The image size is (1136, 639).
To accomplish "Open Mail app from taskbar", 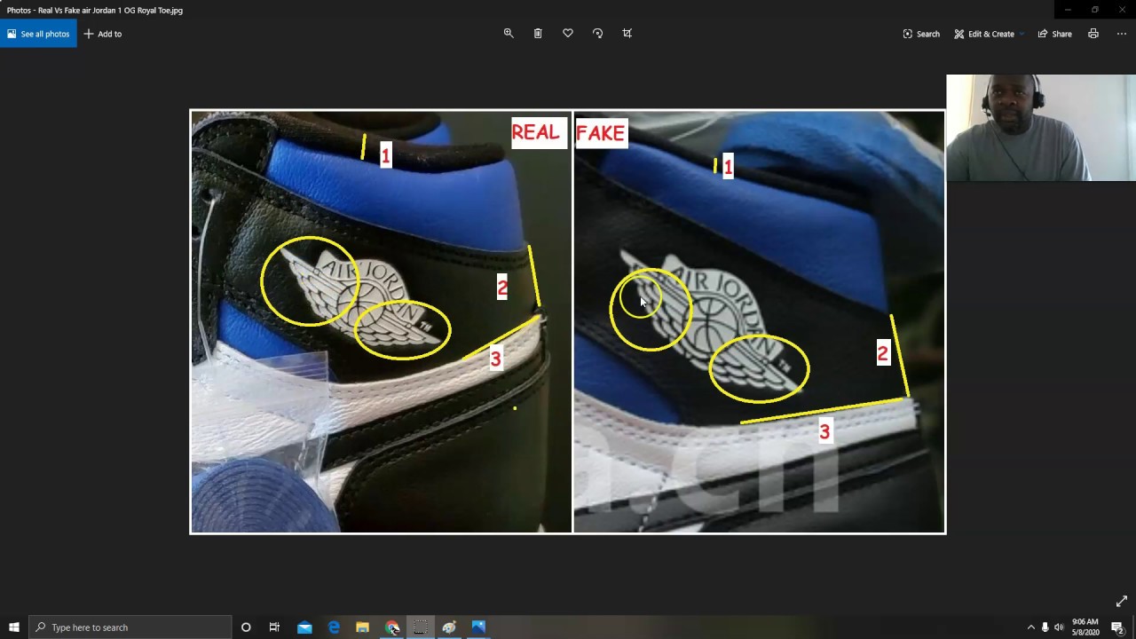I will [304, 627].
